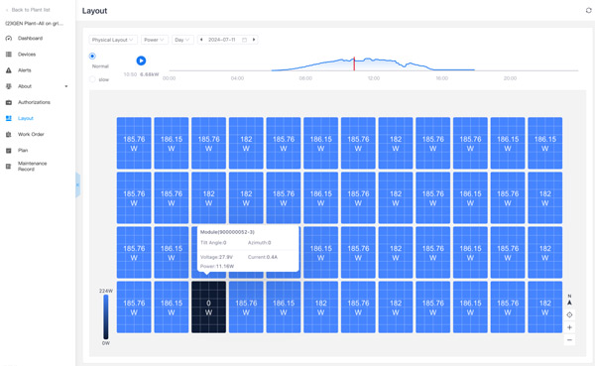The width and height of the screenshot is (595, 366).
Task: Zoom in the panel map with plus
Action: click(569, 327)
